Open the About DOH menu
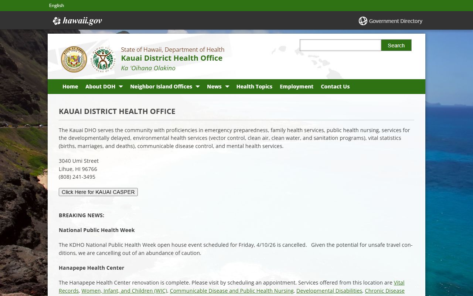This screenshot has height=296, width=473. [x=100, y=87]
